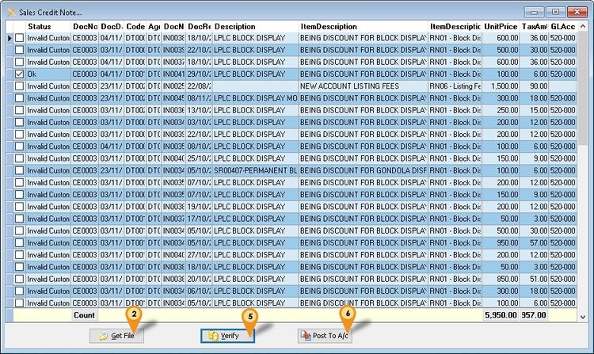The width and height of the screenshot is (594, 354).
Task: Check the checkbox in the first grid row
Action: click(20, 37)
